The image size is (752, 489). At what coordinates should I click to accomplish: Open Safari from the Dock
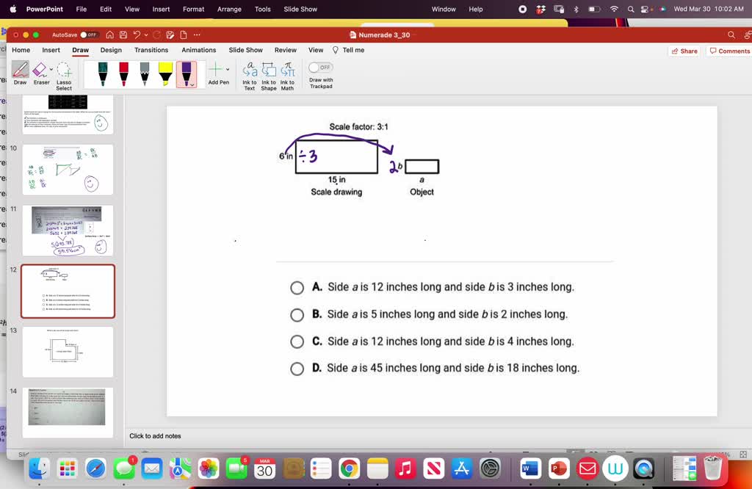coord(95,468)
